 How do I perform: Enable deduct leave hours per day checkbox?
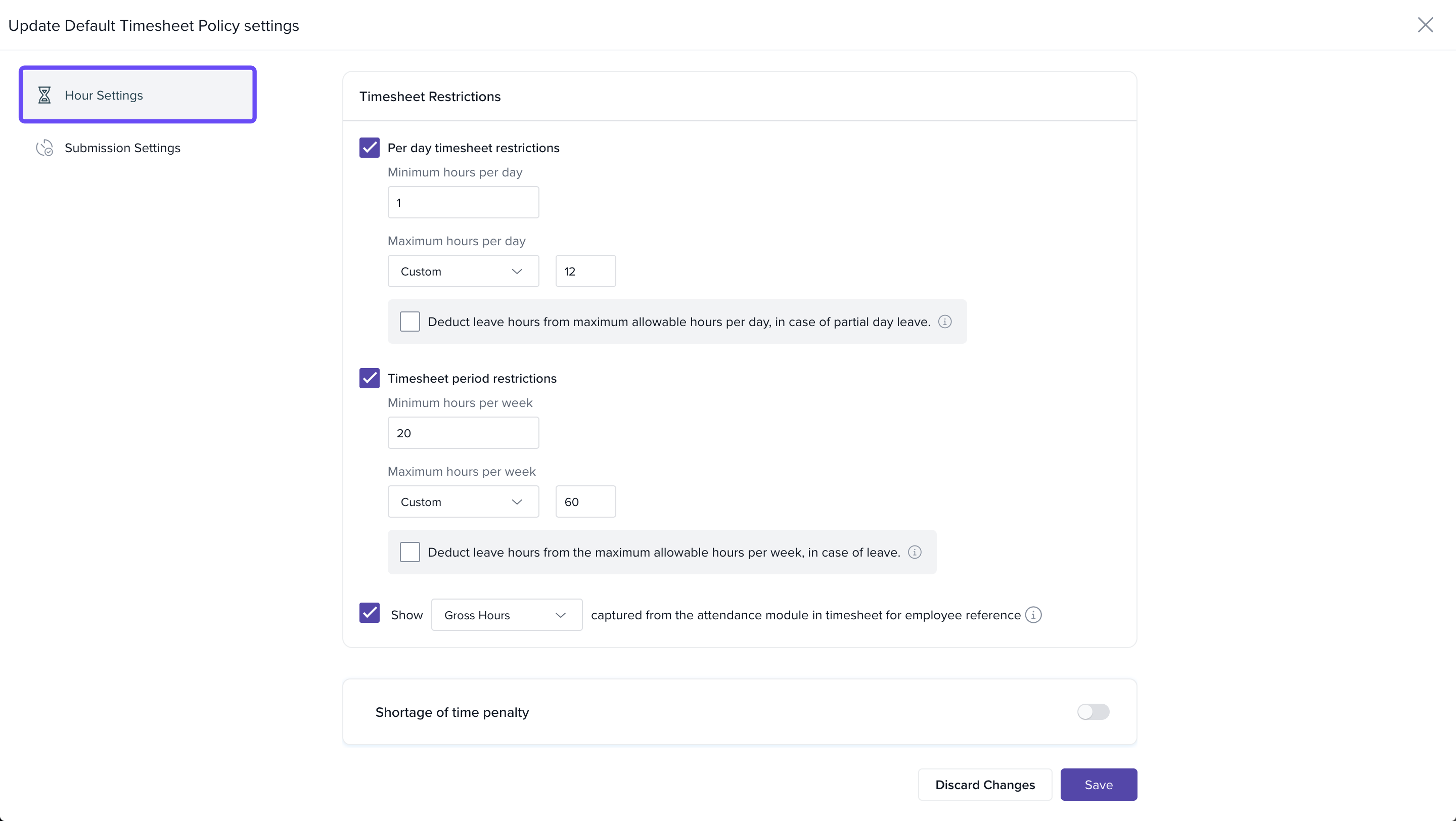tap(410, 322)
